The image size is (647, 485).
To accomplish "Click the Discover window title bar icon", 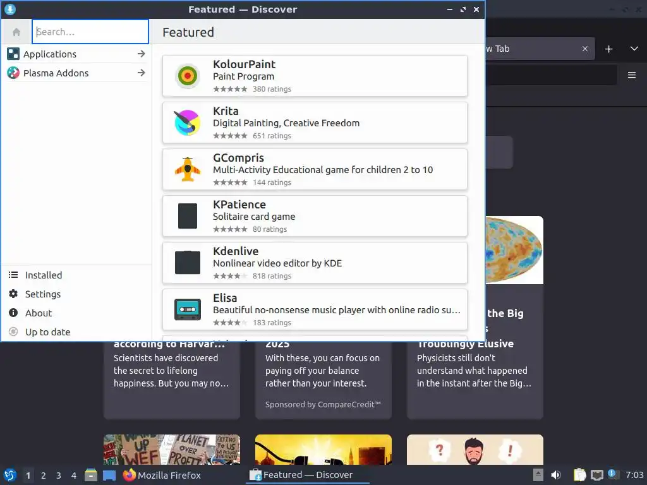I will coord(10,9).
